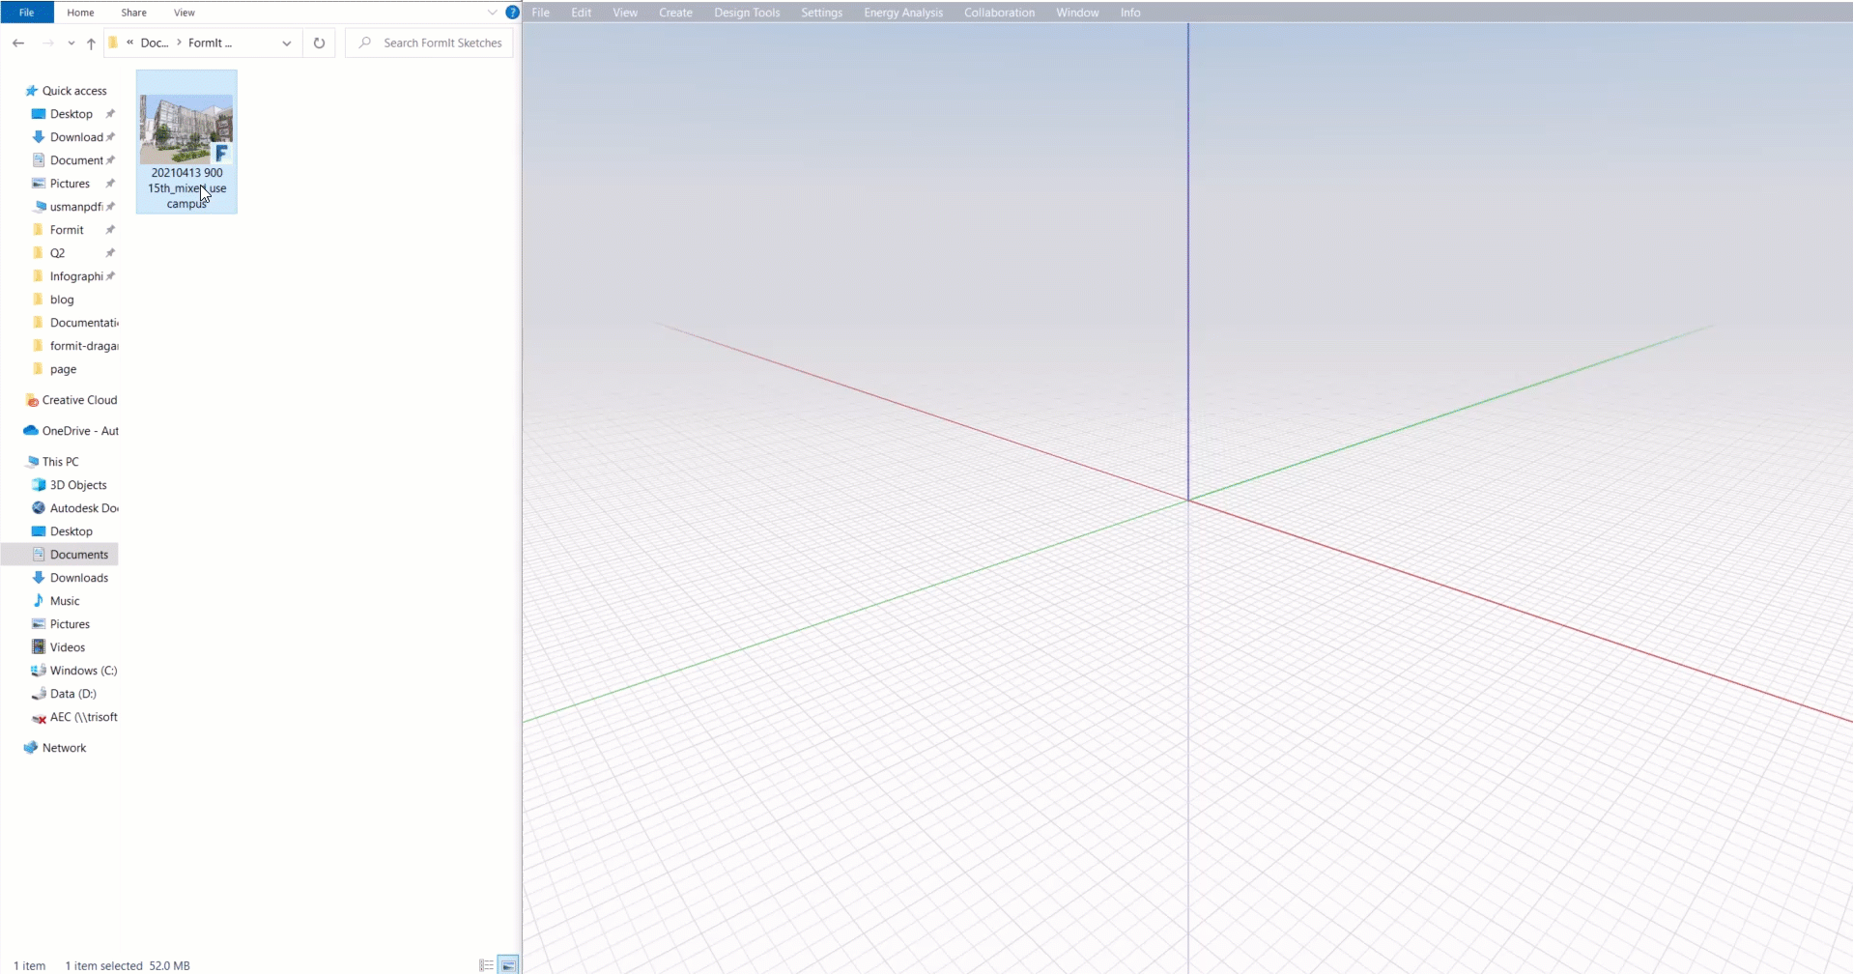Viewport: 1853px width, 974px height.
Task: Click the Explorer help question mark icon
Action: [512, 13]
